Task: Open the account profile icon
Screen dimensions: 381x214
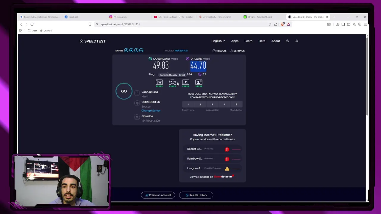Action: click(x=296, y=41)
